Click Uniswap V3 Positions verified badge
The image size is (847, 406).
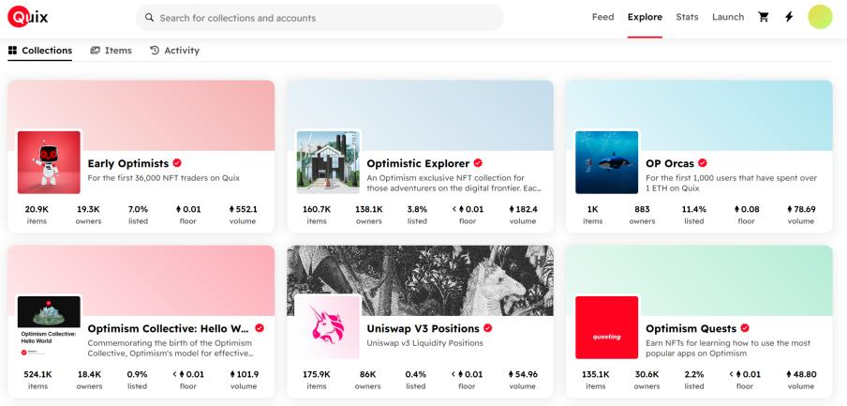click(x=488, y=328)
